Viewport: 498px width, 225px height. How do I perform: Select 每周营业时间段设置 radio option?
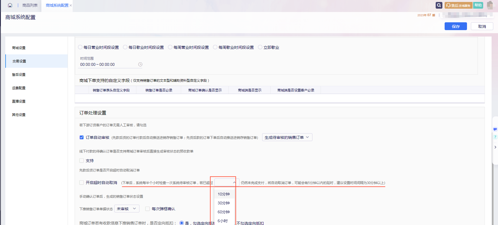(x=170, y=47)
